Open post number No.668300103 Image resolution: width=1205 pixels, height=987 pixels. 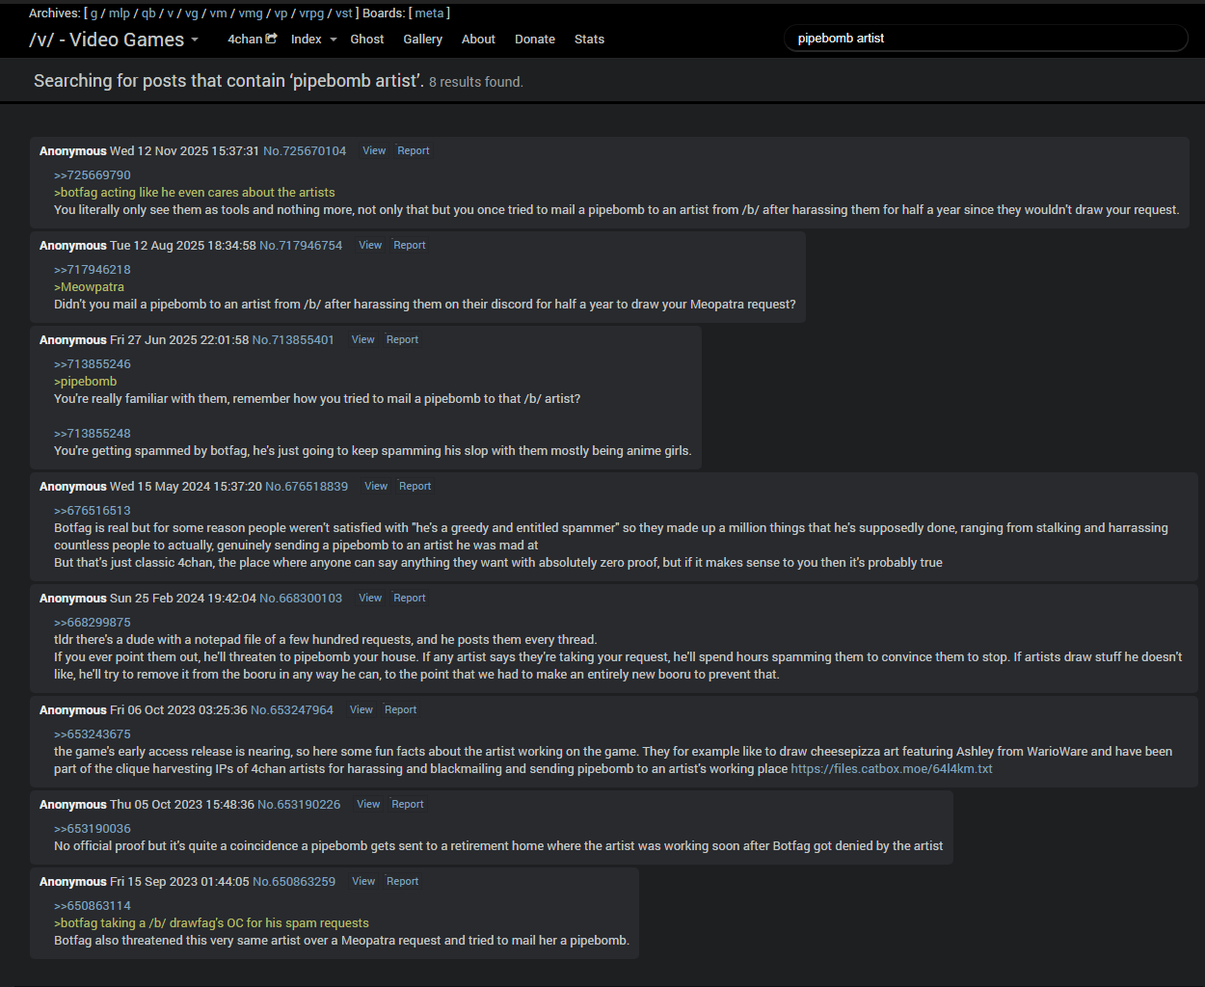point(301,599)
